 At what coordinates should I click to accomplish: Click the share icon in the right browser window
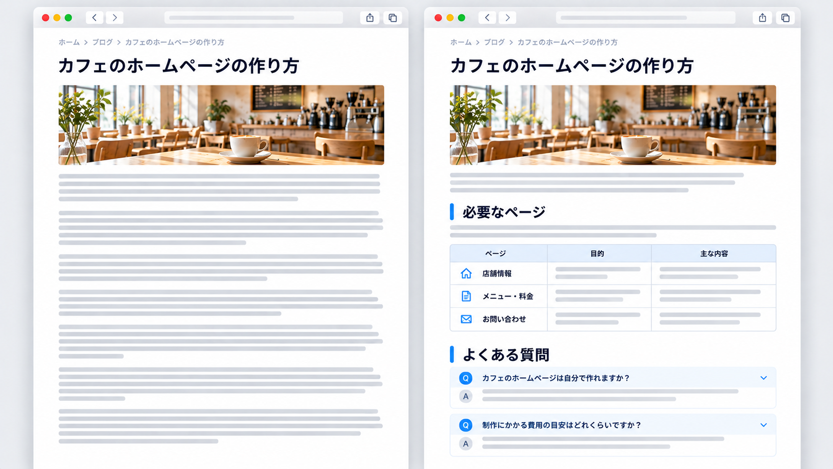click(762, 18)
